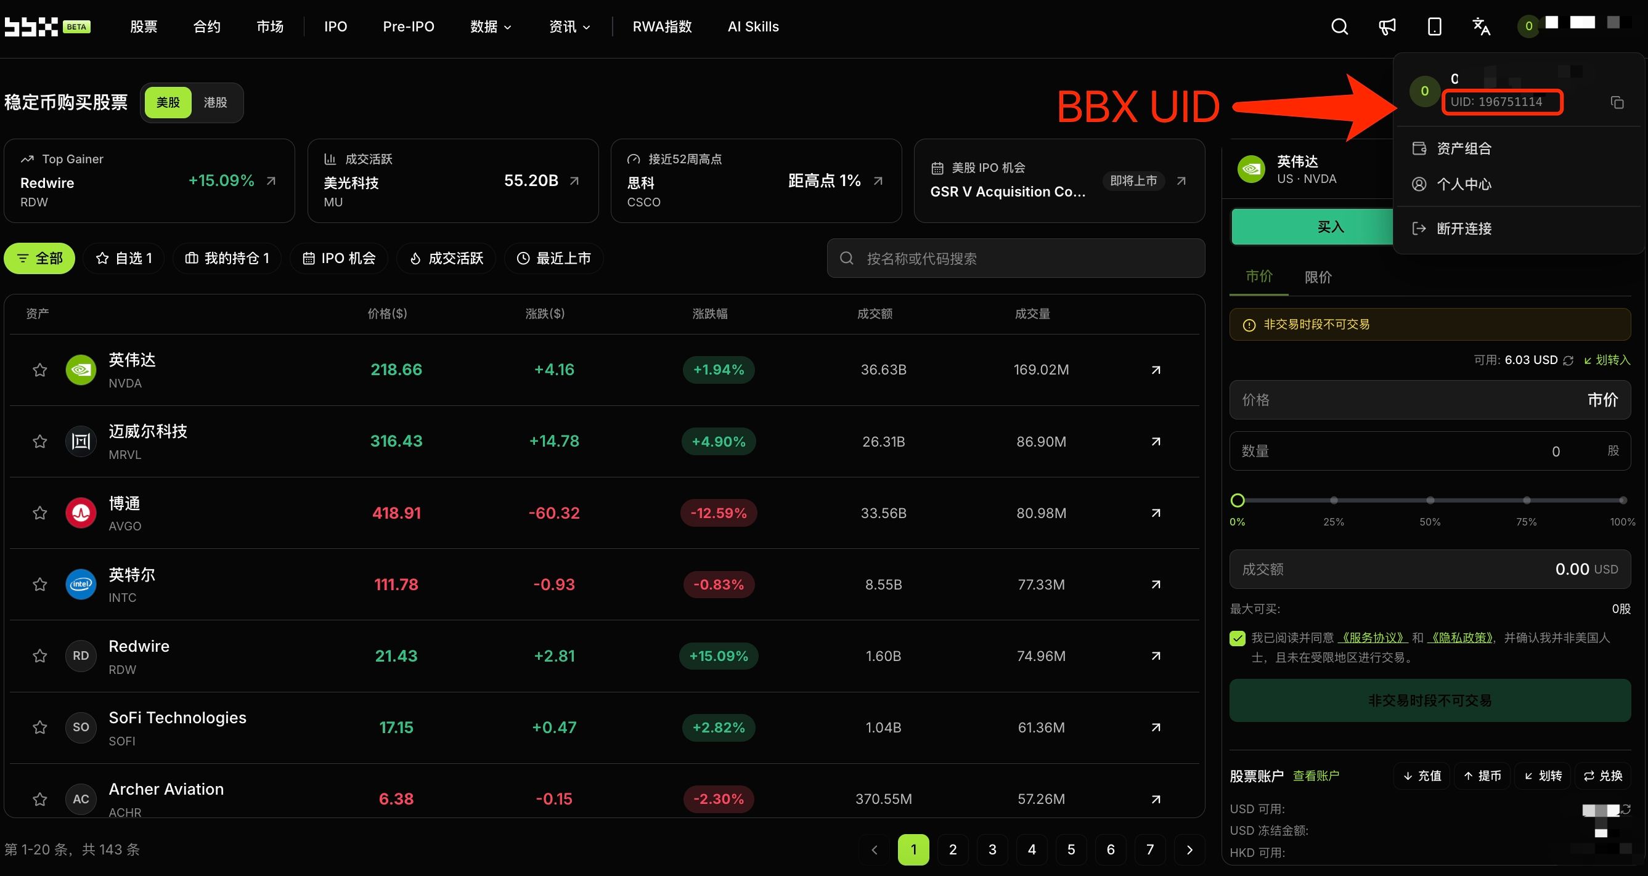Open the RWA指数 nav item
1648x876 pixels.
pos(662,26)
